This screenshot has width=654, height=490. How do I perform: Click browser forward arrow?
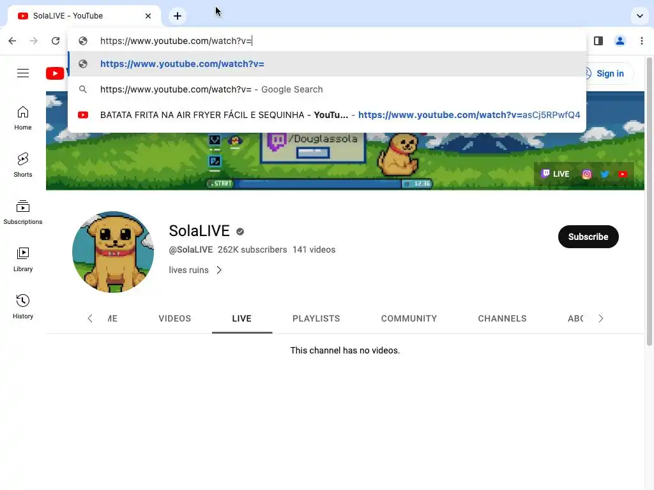click(x=34, y=41)
